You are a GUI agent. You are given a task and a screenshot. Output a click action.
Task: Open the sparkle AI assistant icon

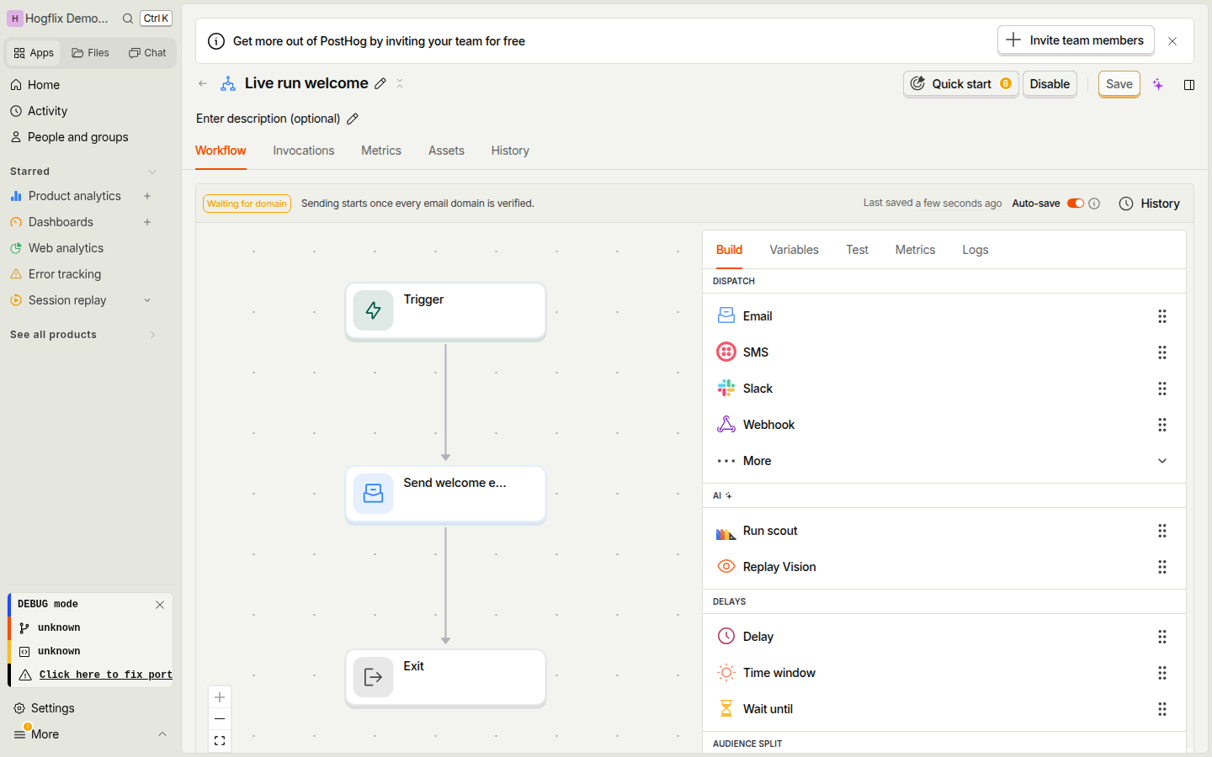pos(1158,84)
